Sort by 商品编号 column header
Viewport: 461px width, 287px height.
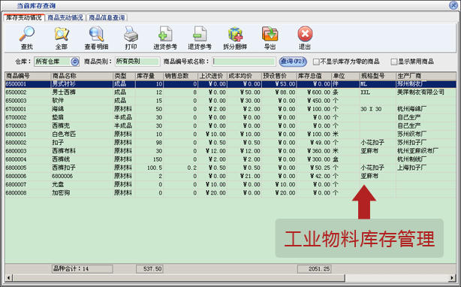pos(28,76)
